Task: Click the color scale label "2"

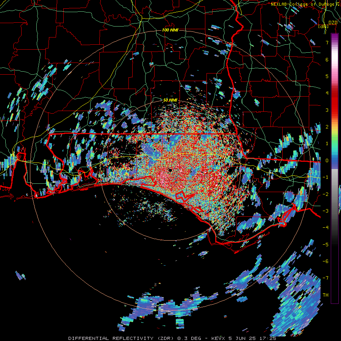Action: click(x=327, y=127)
